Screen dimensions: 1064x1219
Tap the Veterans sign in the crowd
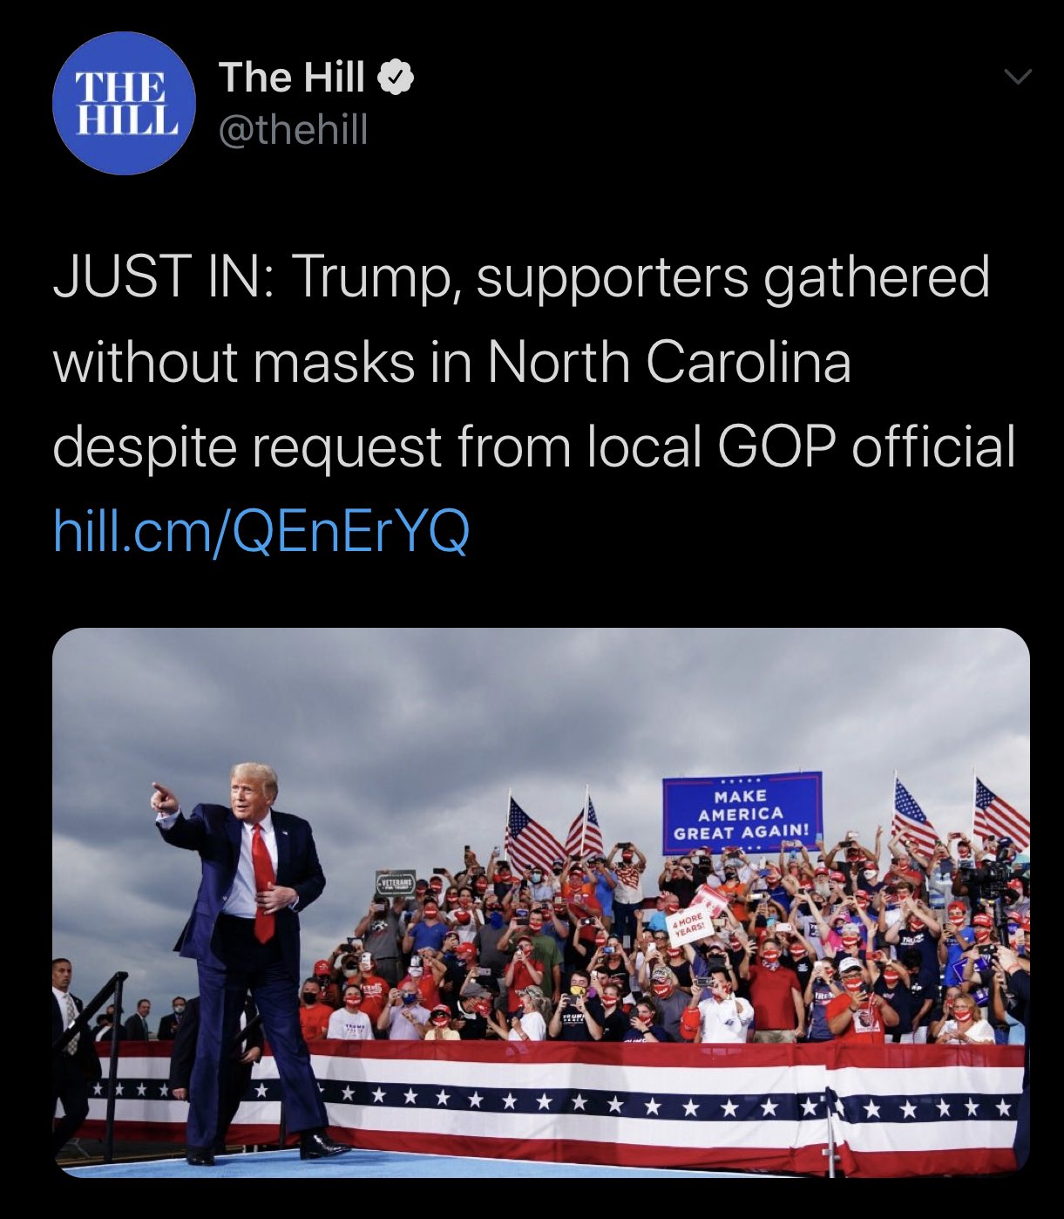(396, 883)
